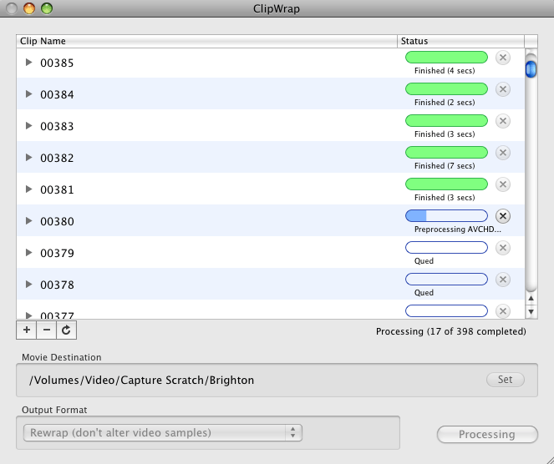Click the status text Preprocessing AVCHD...
554x464 pixels.
(x=458, y=229)
